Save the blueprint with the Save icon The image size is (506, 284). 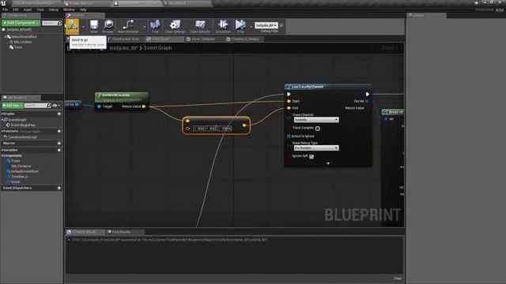(94, 26)
